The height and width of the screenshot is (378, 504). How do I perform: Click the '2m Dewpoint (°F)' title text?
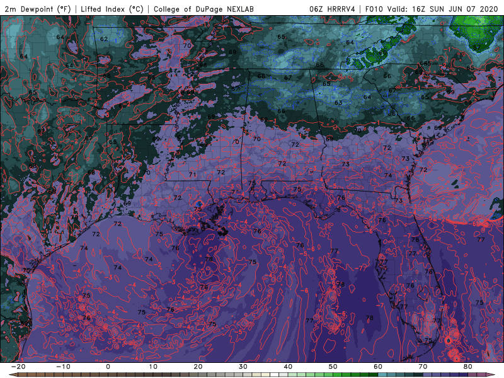pos(38,9)
